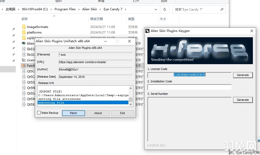Click the refresh icon beside address bar
The width and height of the screenshot is (260, 155).
coord(165,9)
